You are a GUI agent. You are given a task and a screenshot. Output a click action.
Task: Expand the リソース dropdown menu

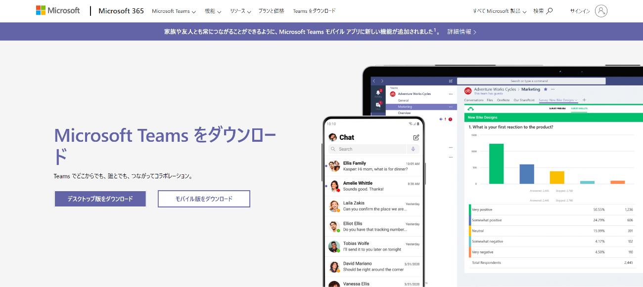240,11
